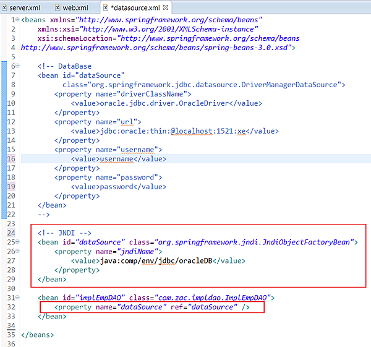This screenshot has width=371, height=347.
Task: Click the XMLSchema-instance namespace URL
Action: [x=169, y=29]
